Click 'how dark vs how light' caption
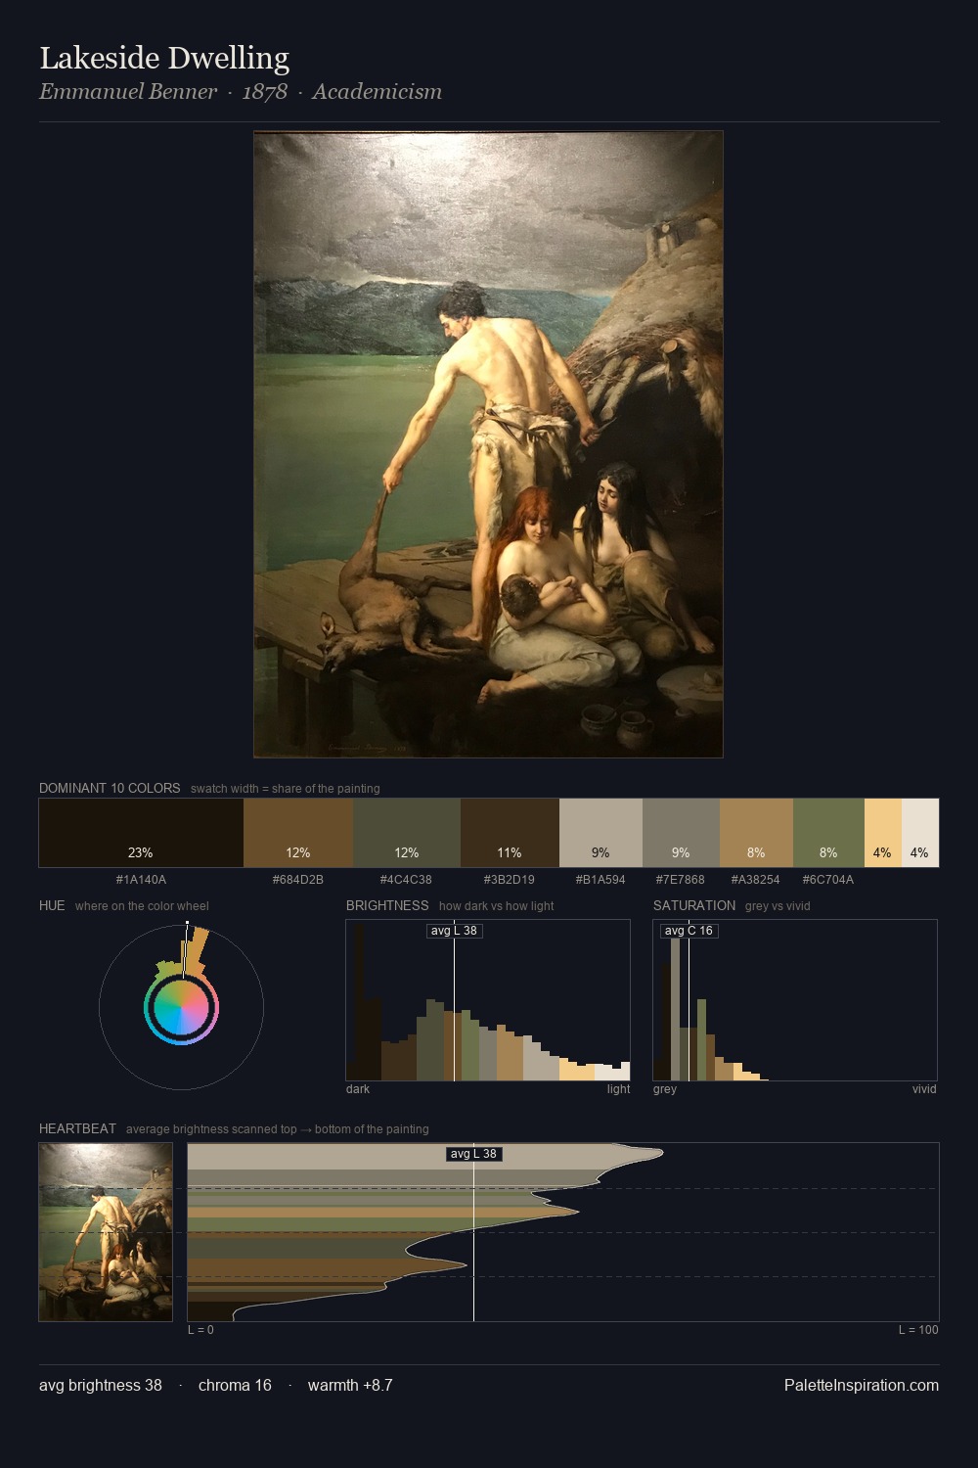978x1468 pixels. [497, 906]
